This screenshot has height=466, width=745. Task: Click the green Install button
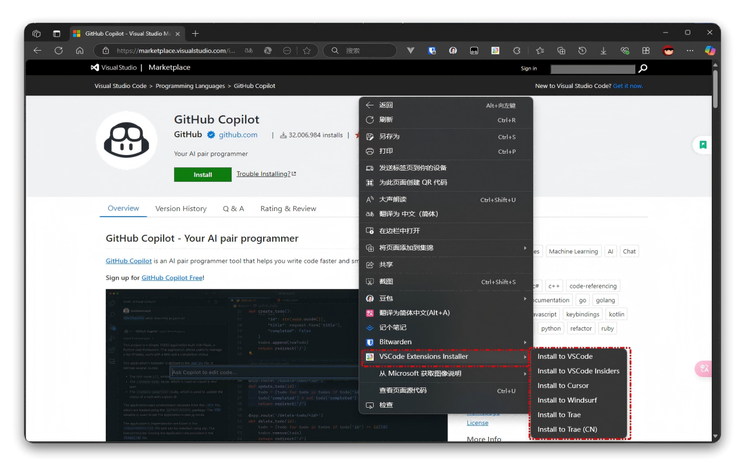pyautogui.click(x=203, y=175)
